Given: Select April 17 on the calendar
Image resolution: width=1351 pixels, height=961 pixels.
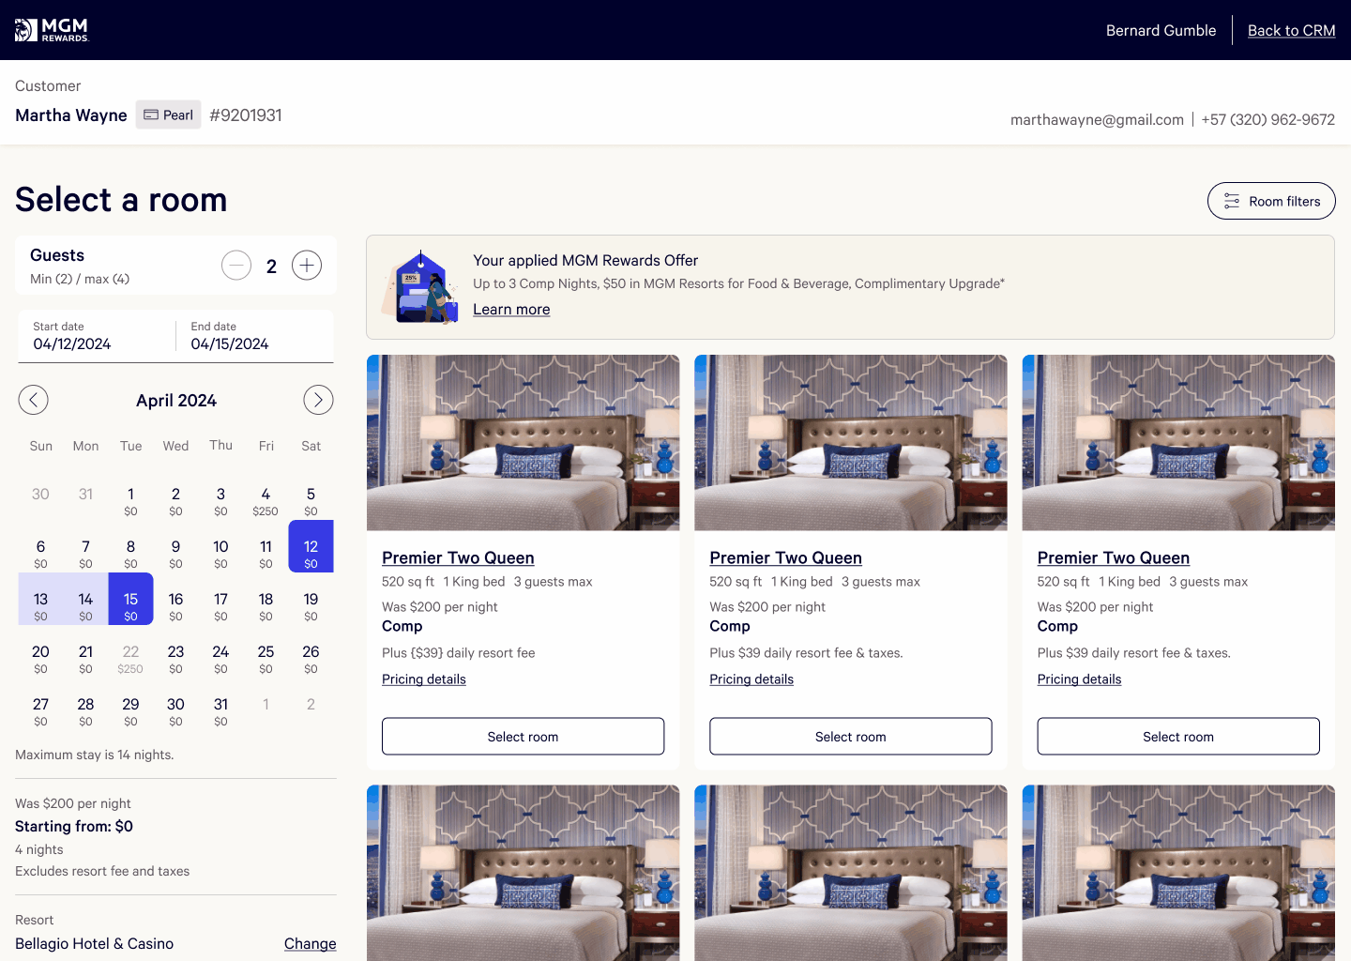Looking at the screenshot, I should point(221,606).
